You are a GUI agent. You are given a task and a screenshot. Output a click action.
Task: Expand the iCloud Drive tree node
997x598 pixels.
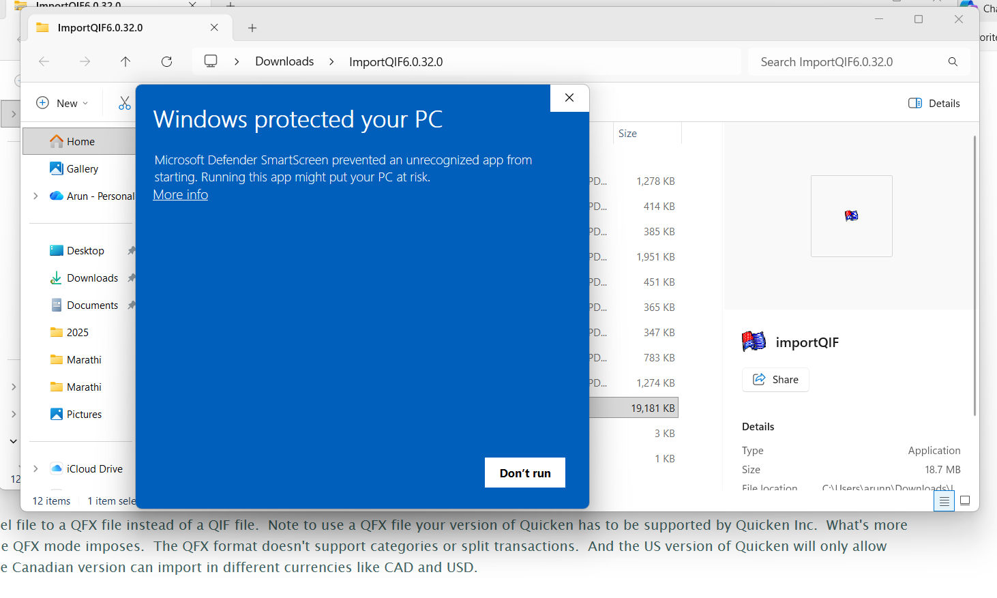[x=35, y=468]
